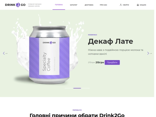Click the Декаф Лате product heading

coord(110,41)
